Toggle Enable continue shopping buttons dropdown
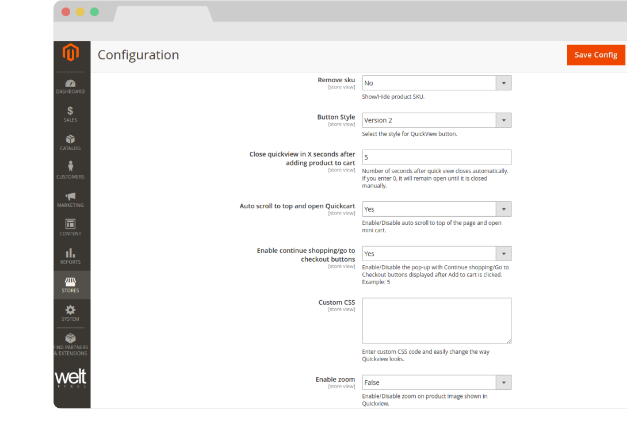 click(436, 254)
